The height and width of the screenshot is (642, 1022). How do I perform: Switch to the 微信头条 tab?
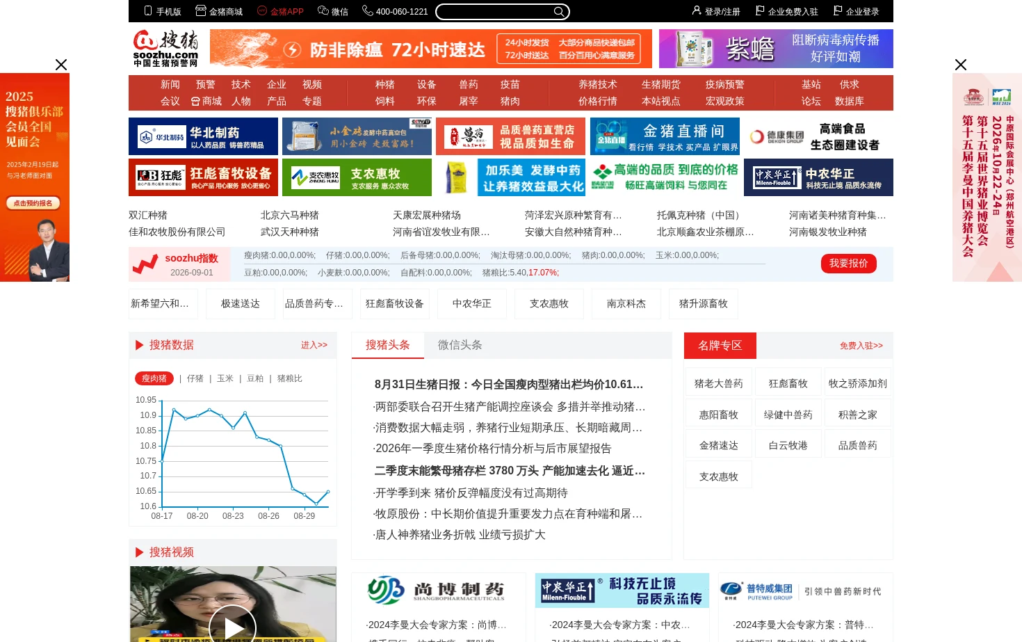[x=460, y=345]
